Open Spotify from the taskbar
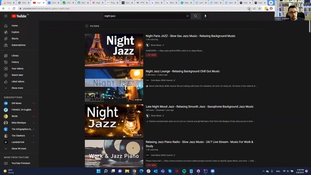The image size is (311, 175). [x=184, y=171]
